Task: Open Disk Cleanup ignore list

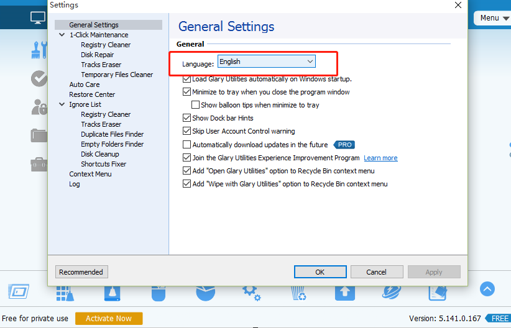Action: [100, 154]
